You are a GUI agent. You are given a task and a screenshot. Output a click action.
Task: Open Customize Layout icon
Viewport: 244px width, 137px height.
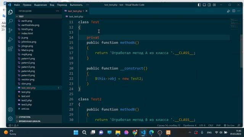pyautogui.click(x=214, y=5)
